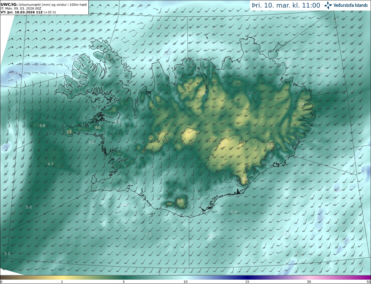Click the 4.6 value on the map
The width and height of the screenshot is (371, 284).
click(42, 126)
